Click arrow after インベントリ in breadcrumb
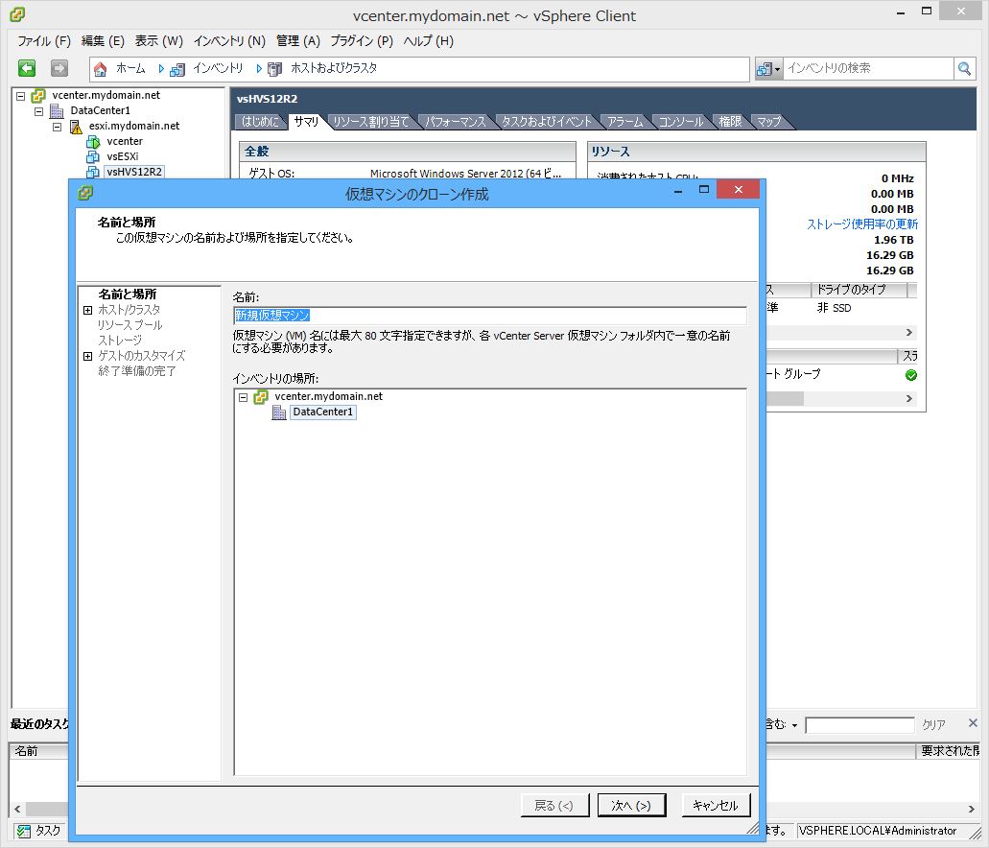 tap(258, 68)
